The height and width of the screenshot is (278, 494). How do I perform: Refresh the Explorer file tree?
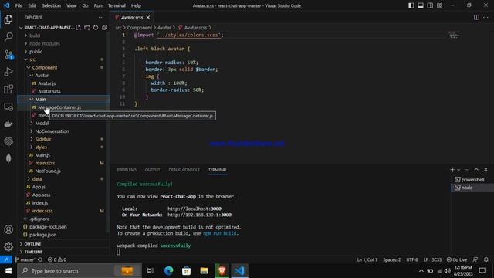click(96, 28)
